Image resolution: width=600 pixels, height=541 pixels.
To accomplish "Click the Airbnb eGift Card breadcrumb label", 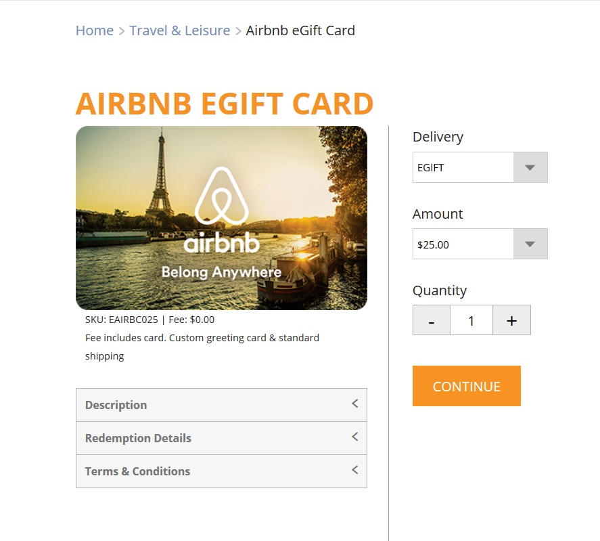I will [301, 30].
